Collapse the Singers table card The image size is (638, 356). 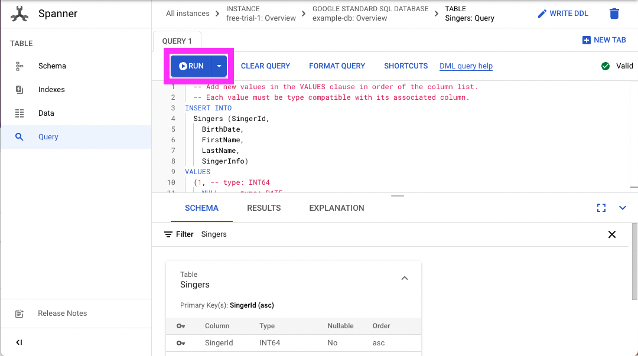click(404, 278)
